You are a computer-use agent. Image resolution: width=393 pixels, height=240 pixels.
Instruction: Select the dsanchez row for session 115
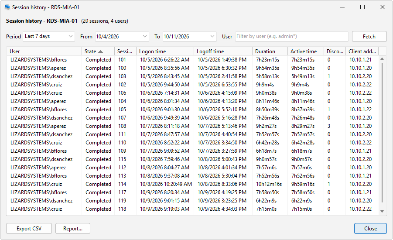click(x=192, y=159)
